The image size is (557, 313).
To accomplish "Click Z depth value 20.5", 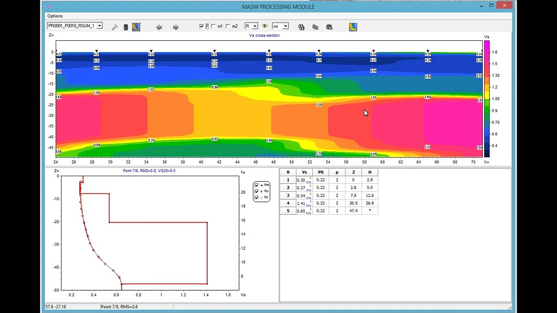I will click(353, 203).
